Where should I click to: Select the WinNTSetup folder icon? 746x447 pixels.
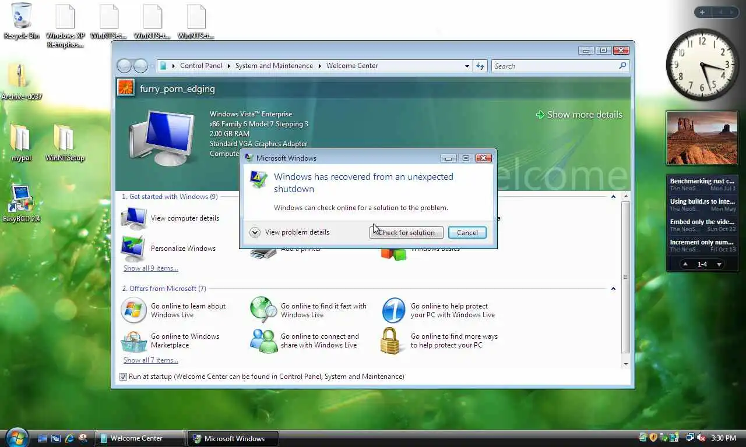[65, 143]
